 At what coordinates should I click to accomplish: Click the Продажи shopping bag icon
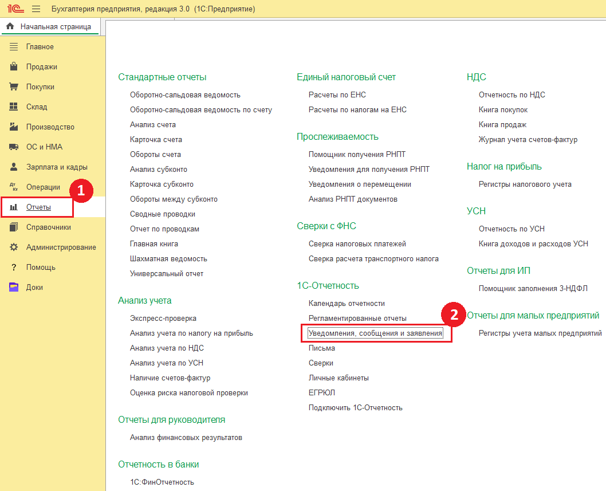14,66
